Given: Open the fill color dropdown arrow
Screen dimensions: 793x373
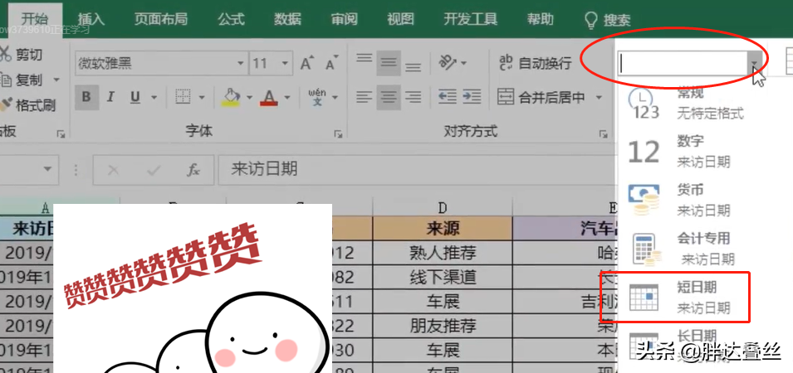Looking at the screenshot, I should [x=249, y=97].
